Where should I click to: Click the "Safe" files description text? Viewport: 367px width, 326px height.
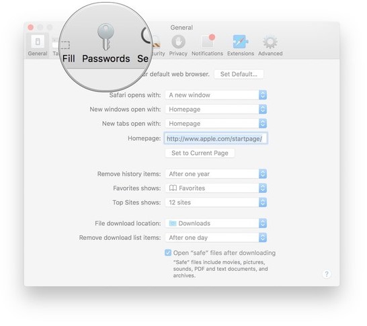(x=220, y=269)
